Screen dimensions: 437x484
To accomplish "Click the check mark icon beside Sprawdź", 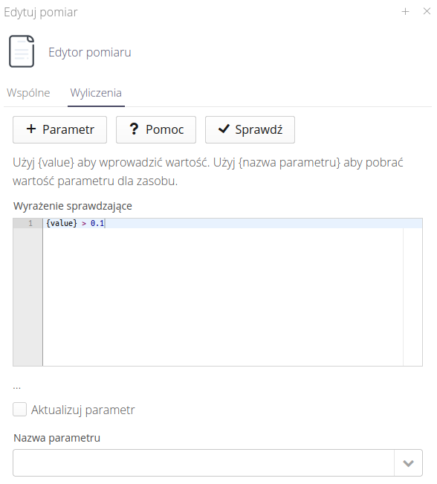I will pos(224,129).
